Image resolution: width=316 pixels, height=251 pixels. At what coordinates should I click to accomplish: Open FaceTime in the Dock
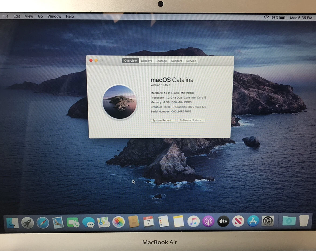(x=73, y=223)
